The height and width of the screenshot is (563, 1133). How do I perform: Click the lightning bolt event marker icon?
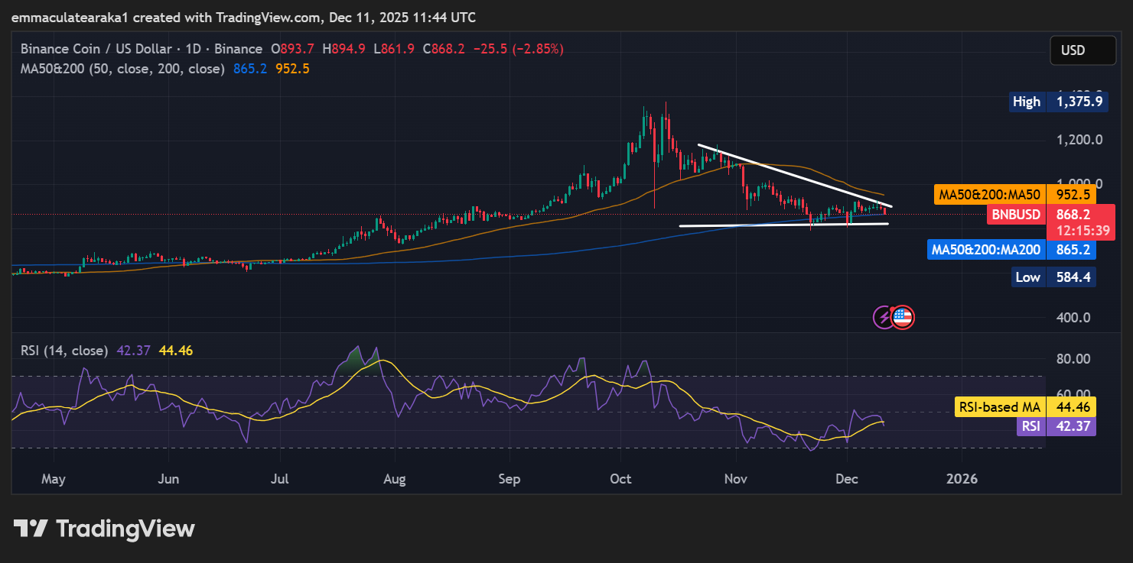pos(882,317)
